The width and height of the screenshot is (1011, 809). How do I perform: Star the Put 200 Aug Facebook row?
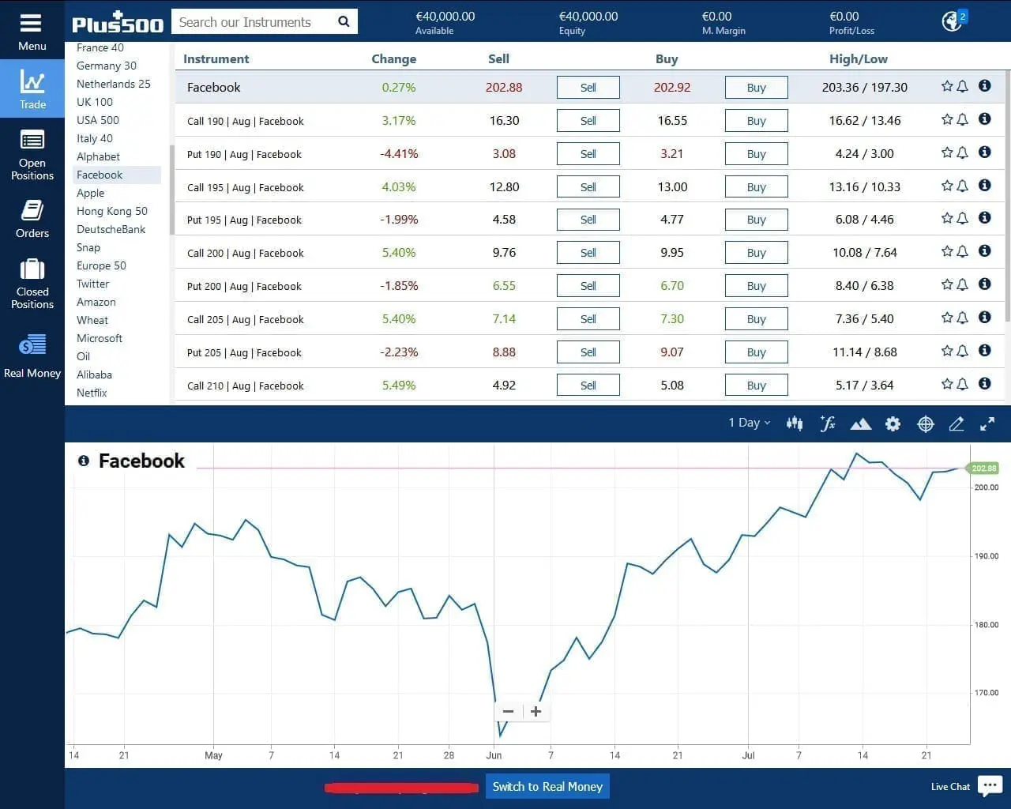[x=945, y=284]
